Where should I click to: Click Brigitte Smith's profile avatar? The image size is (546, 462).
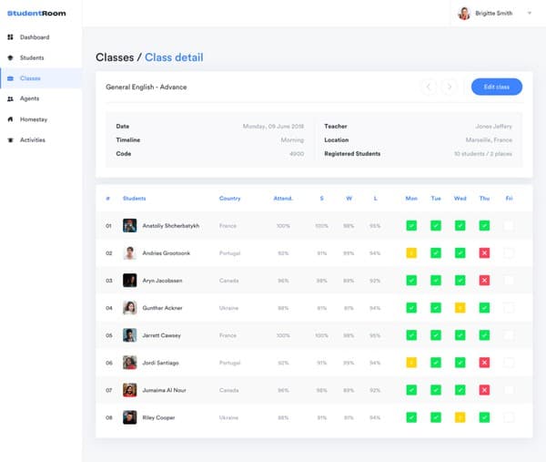click(x=464, y=14)
